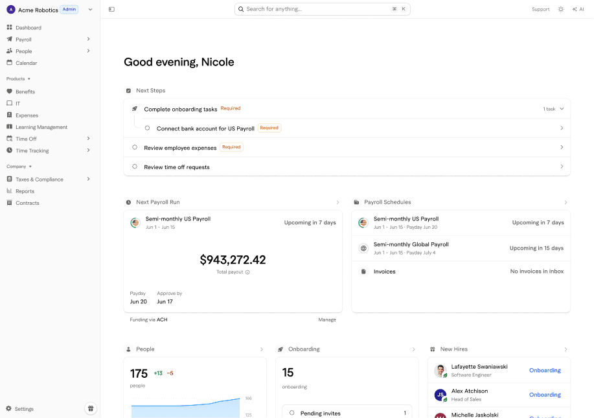
Task: Collapse the Products section header
Action: pos(18,79)
